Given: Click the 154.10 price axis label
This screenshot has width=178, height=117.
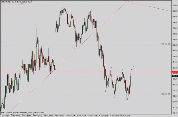Looking at the screenshot, I should (x=175, y=62).
